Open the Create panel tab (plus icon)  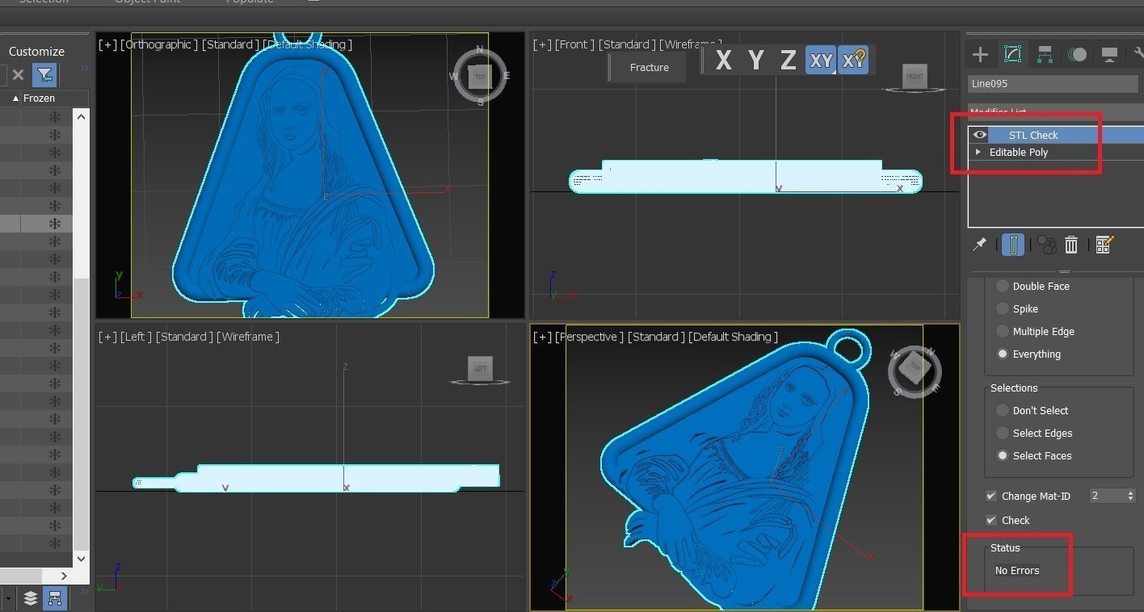point(980,55)
